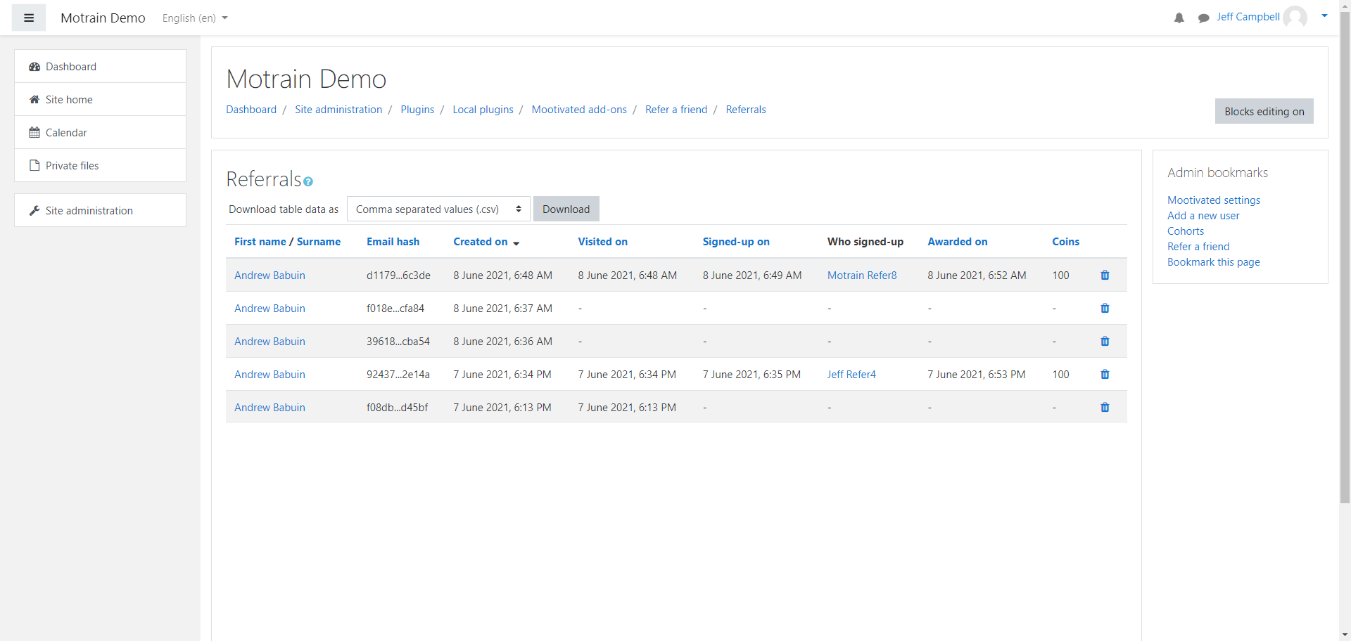Image resolution: width=1351 pixels, height=641 pixels.
Task: Sort table by Awarded on
Action: 958,242
